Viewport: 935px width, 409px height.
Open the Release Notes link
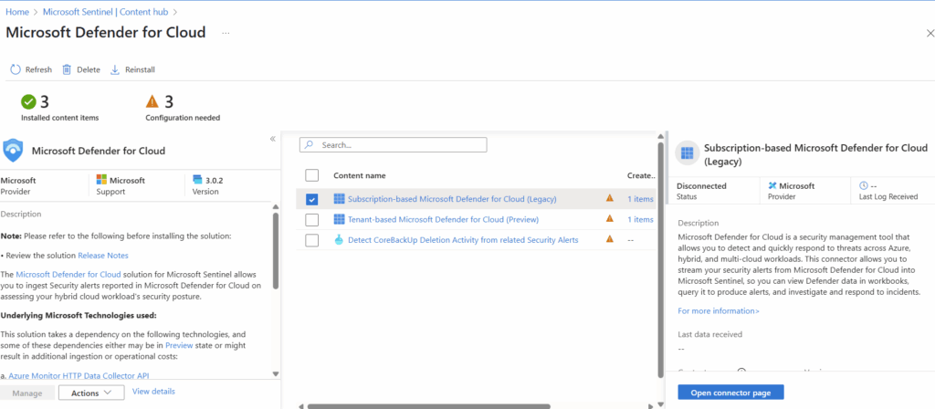(x=103, y=256)
